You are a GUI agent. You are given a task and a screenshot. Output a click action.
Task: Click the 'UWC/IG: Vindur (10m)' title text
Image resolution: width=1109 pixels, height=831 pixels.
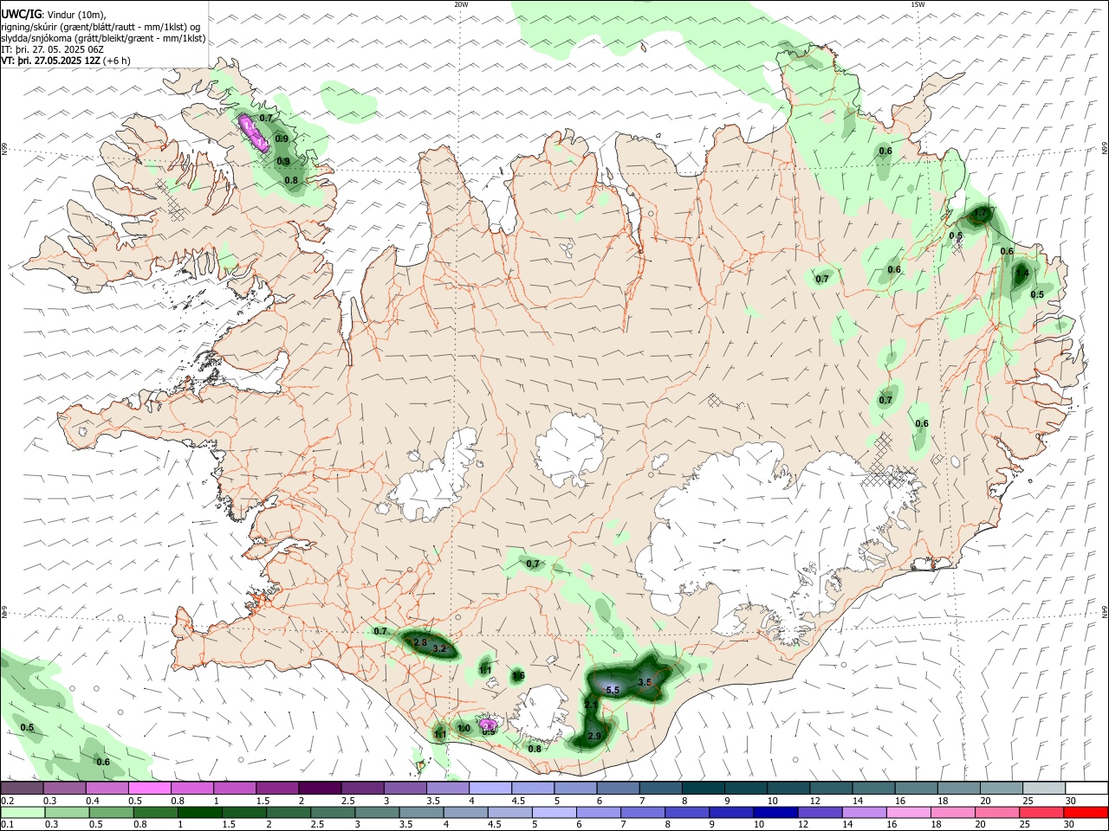click(x=54, y=14)
